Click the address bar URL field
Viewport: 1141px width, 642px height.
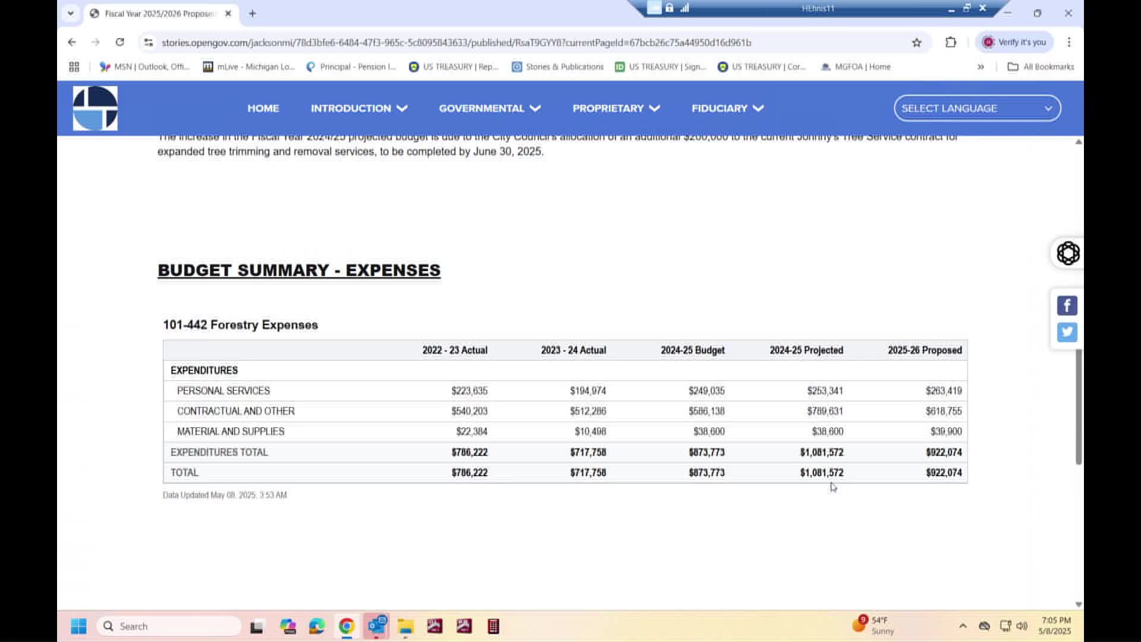456,42
